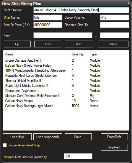The height and width of the screenshot is (163, 132).
Task: Sort the list by the Quantity column header
Action: click(79, 54)
